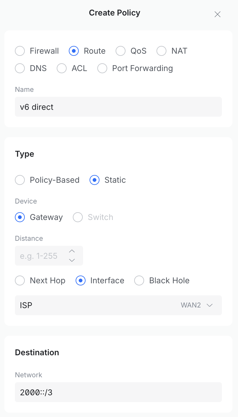Select the Firewall policy radio button

pyautogui.click(x=20, y=51)
